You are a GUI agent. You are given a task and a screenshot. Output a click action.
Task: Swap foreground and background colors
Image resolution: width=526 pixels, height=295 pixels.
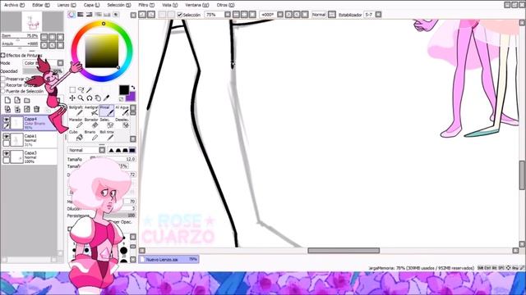(x=133, y=88)
